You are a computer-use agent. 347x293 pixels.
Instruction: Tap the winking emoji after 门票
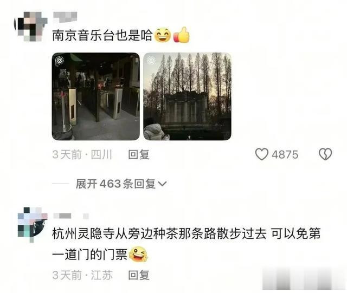(138, 255)
